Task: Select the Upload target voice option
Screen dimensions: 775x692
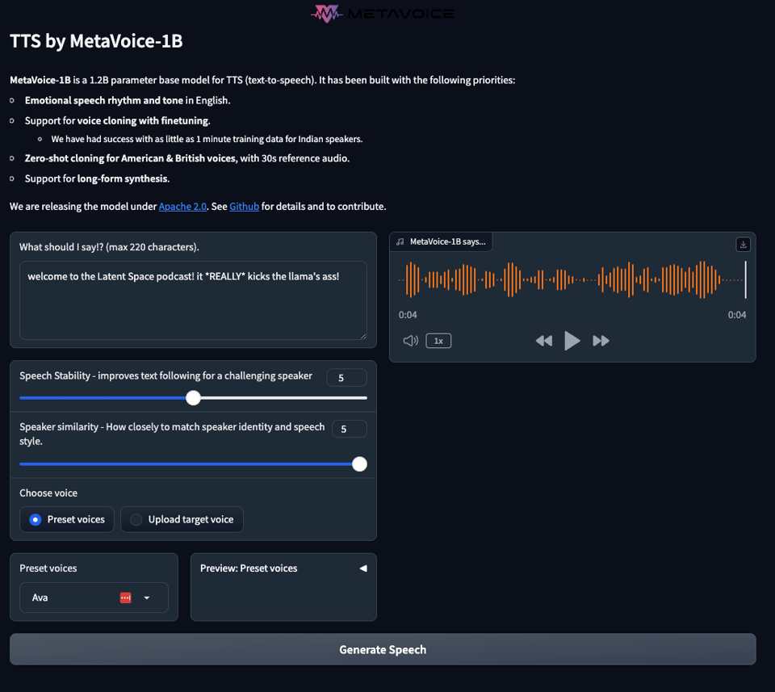Action: click(136, 519)
